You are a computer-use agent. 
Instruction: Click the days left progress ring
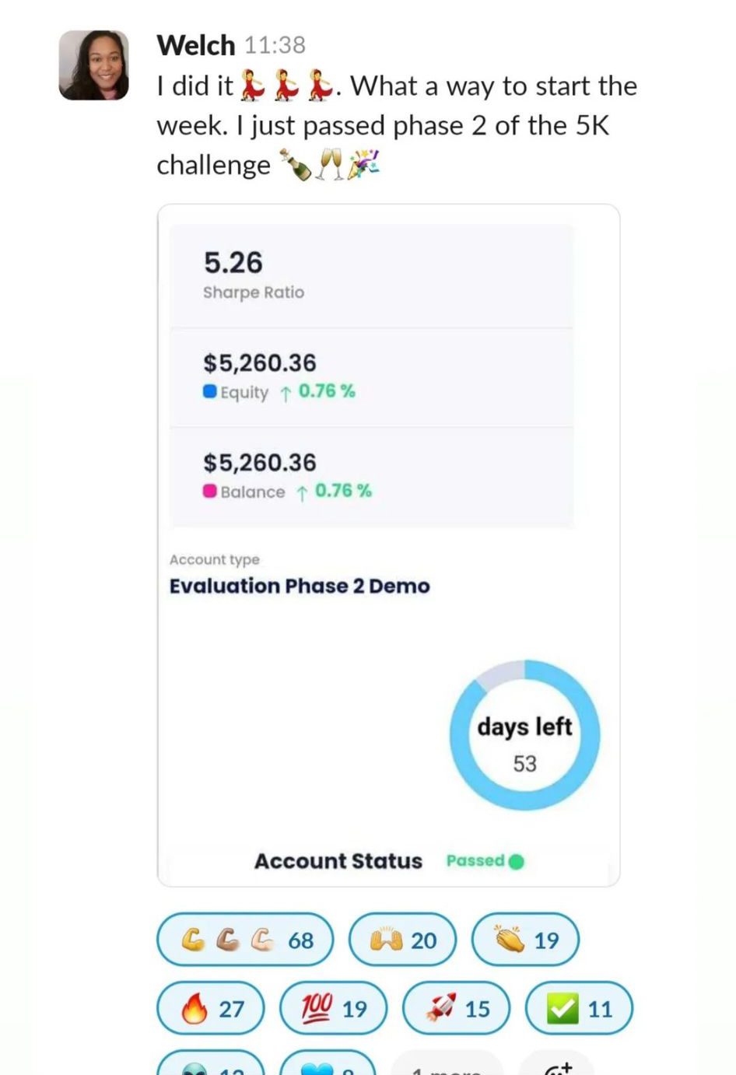point(524,734)
